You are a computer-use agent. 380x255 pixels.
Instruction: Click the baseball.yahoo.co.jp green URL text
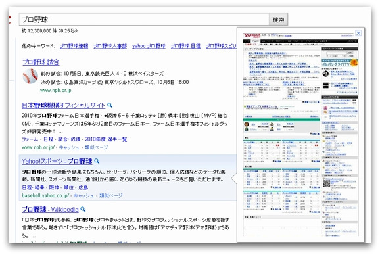pos(45,195)
